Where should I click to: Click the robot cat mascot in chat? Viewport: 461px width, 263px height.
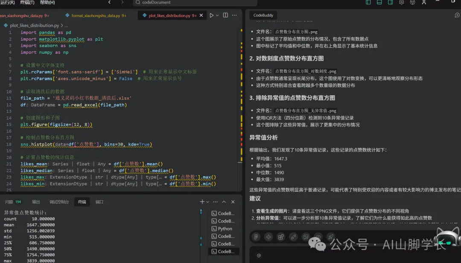(448, 239)
